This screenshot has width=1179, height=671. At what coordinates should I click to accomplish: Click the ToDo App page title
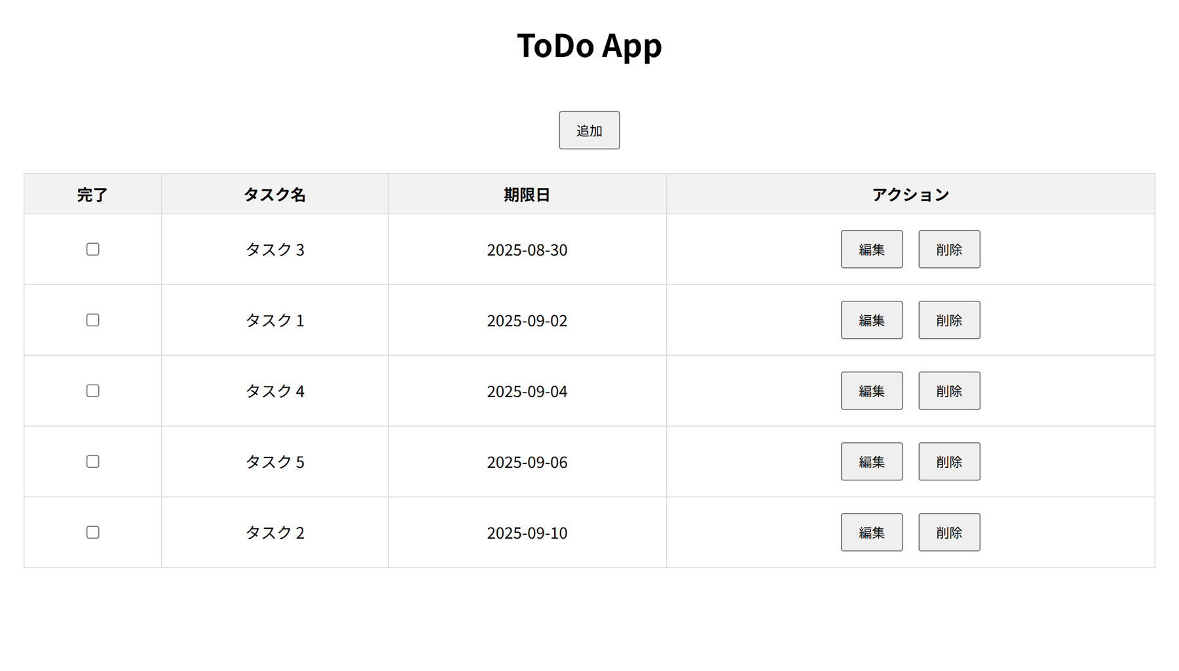coord(588,45)
